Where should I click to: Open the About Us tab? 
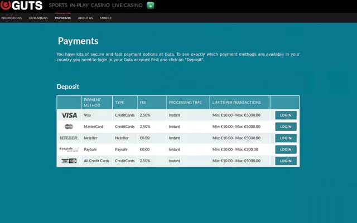tap(85, 18)
